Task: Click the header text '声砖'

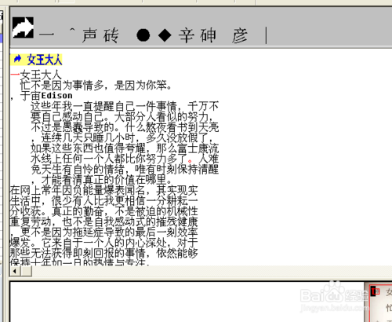Action: [100, 35]
